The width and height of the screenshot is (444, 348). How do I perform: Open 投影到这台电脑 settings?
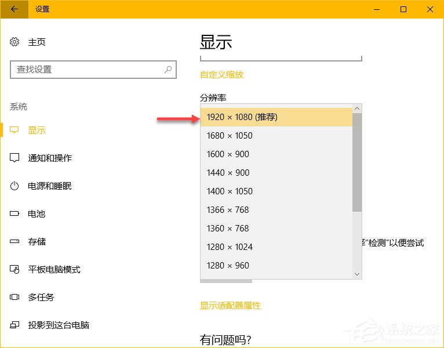coord(59,325)
